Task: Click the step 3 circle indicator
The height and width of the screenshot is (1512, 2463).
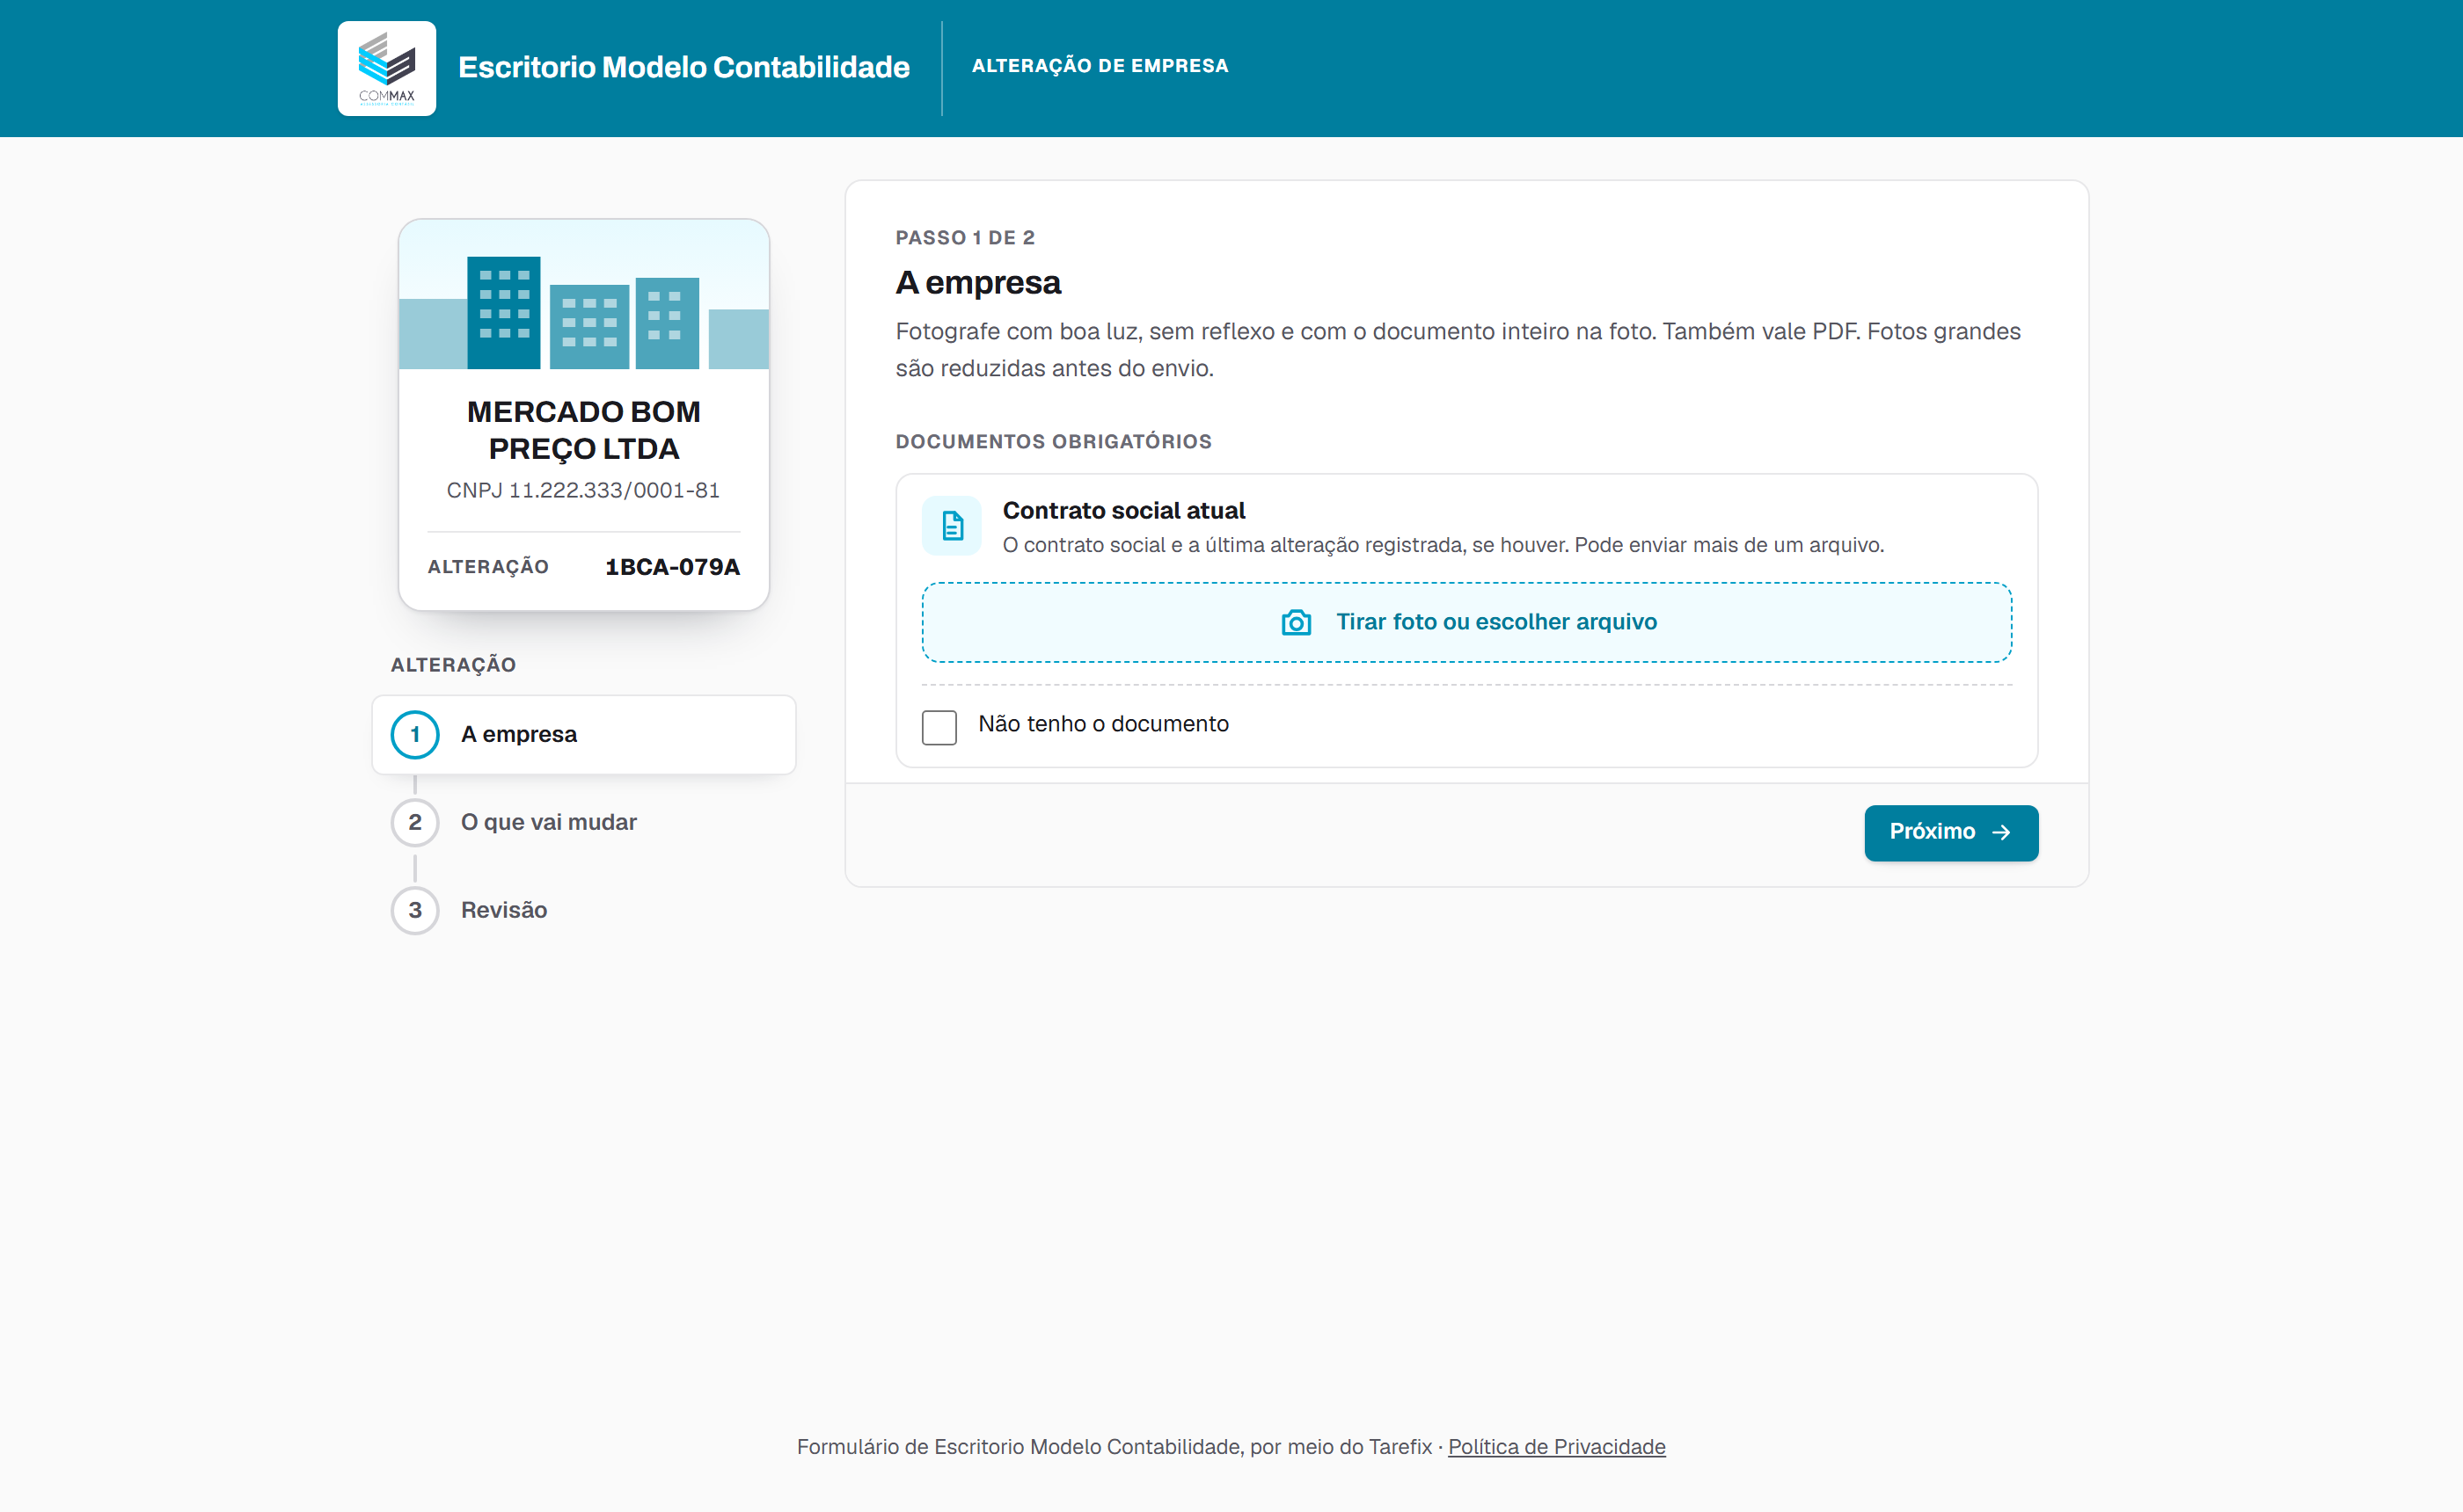Action: tap(414, 910)
